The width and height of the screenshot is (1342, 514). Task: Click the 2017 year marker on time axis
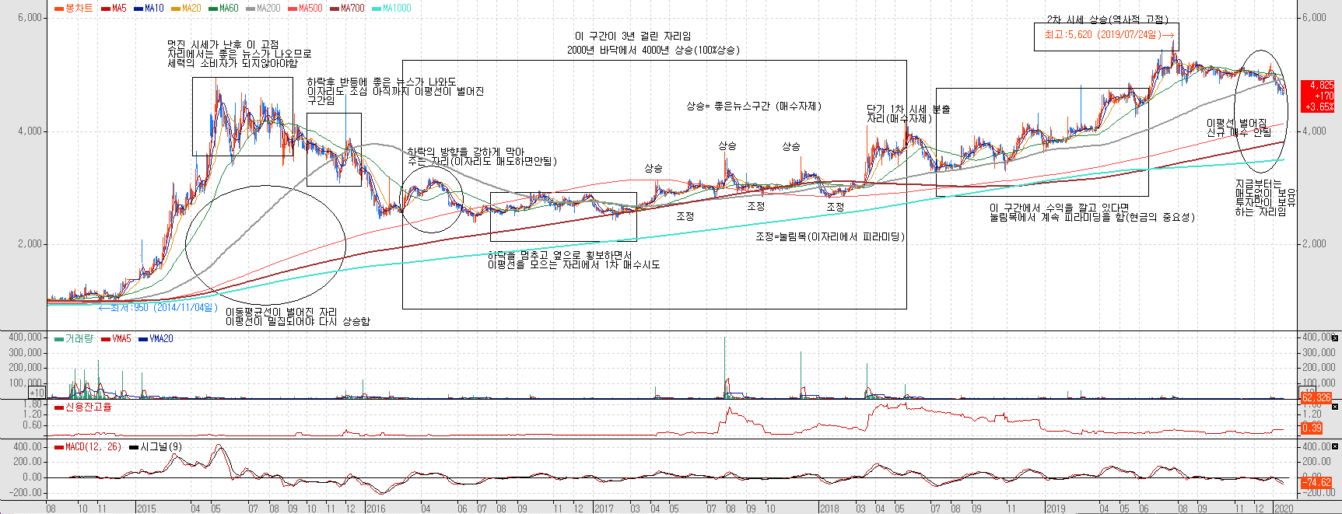[604, 509]
